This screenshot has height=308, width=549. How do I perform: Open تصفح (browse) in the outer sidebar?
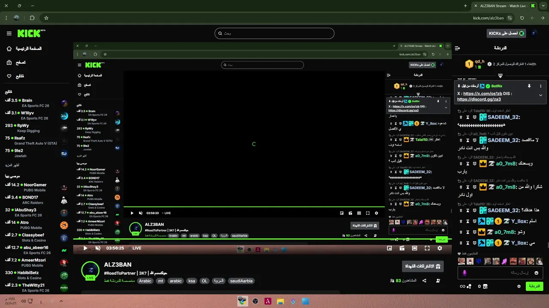[x=16, y=62]
